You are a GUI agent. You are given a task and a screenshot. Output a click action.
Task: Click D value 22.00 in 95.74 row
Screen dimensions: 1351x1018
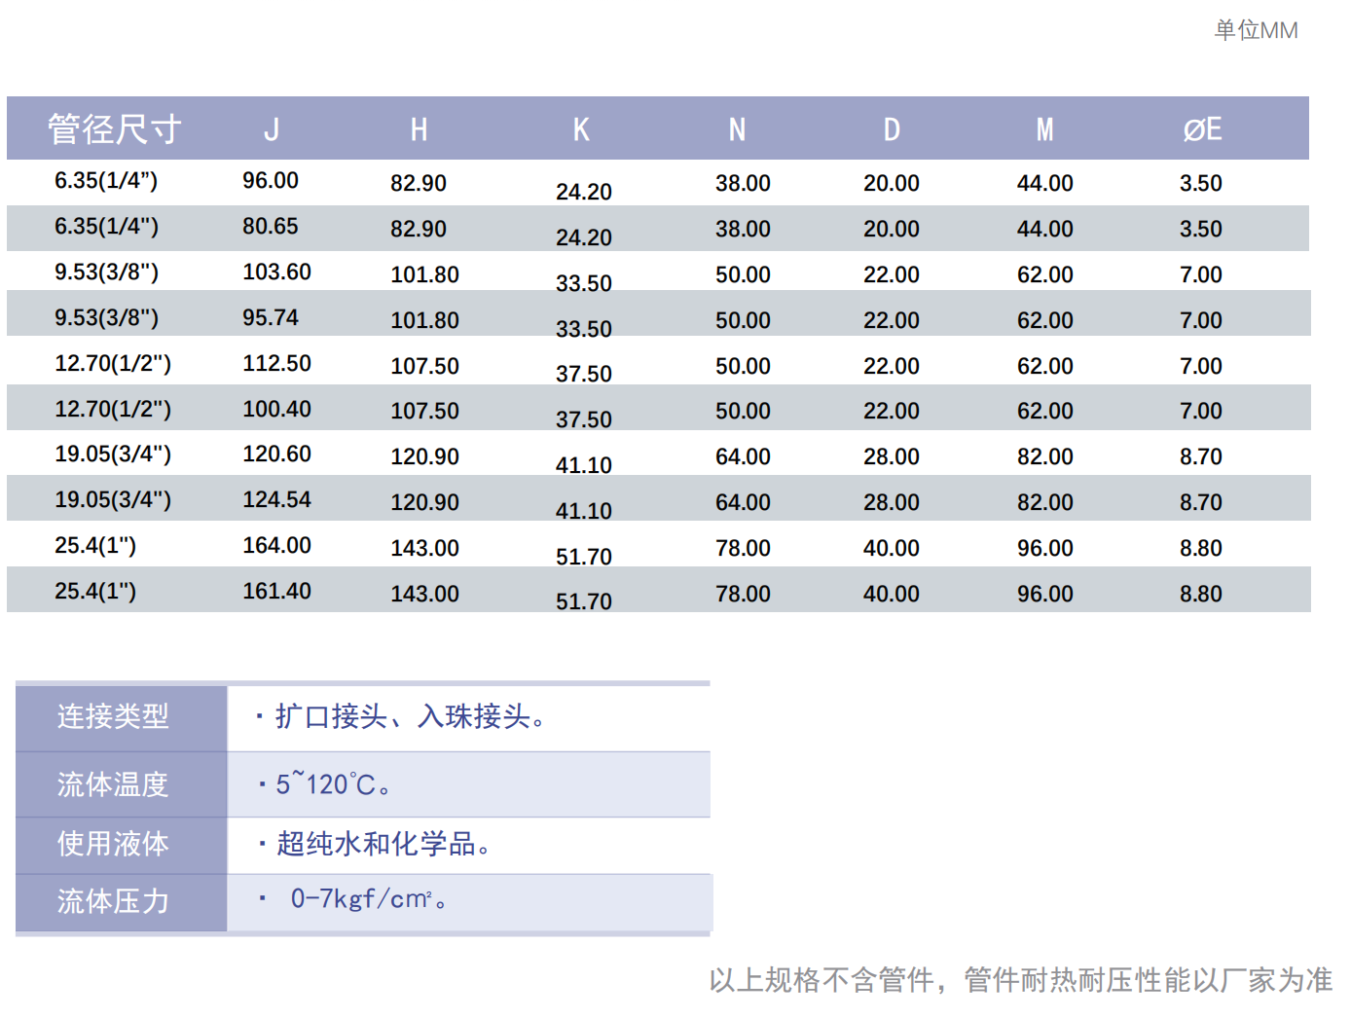892,320
